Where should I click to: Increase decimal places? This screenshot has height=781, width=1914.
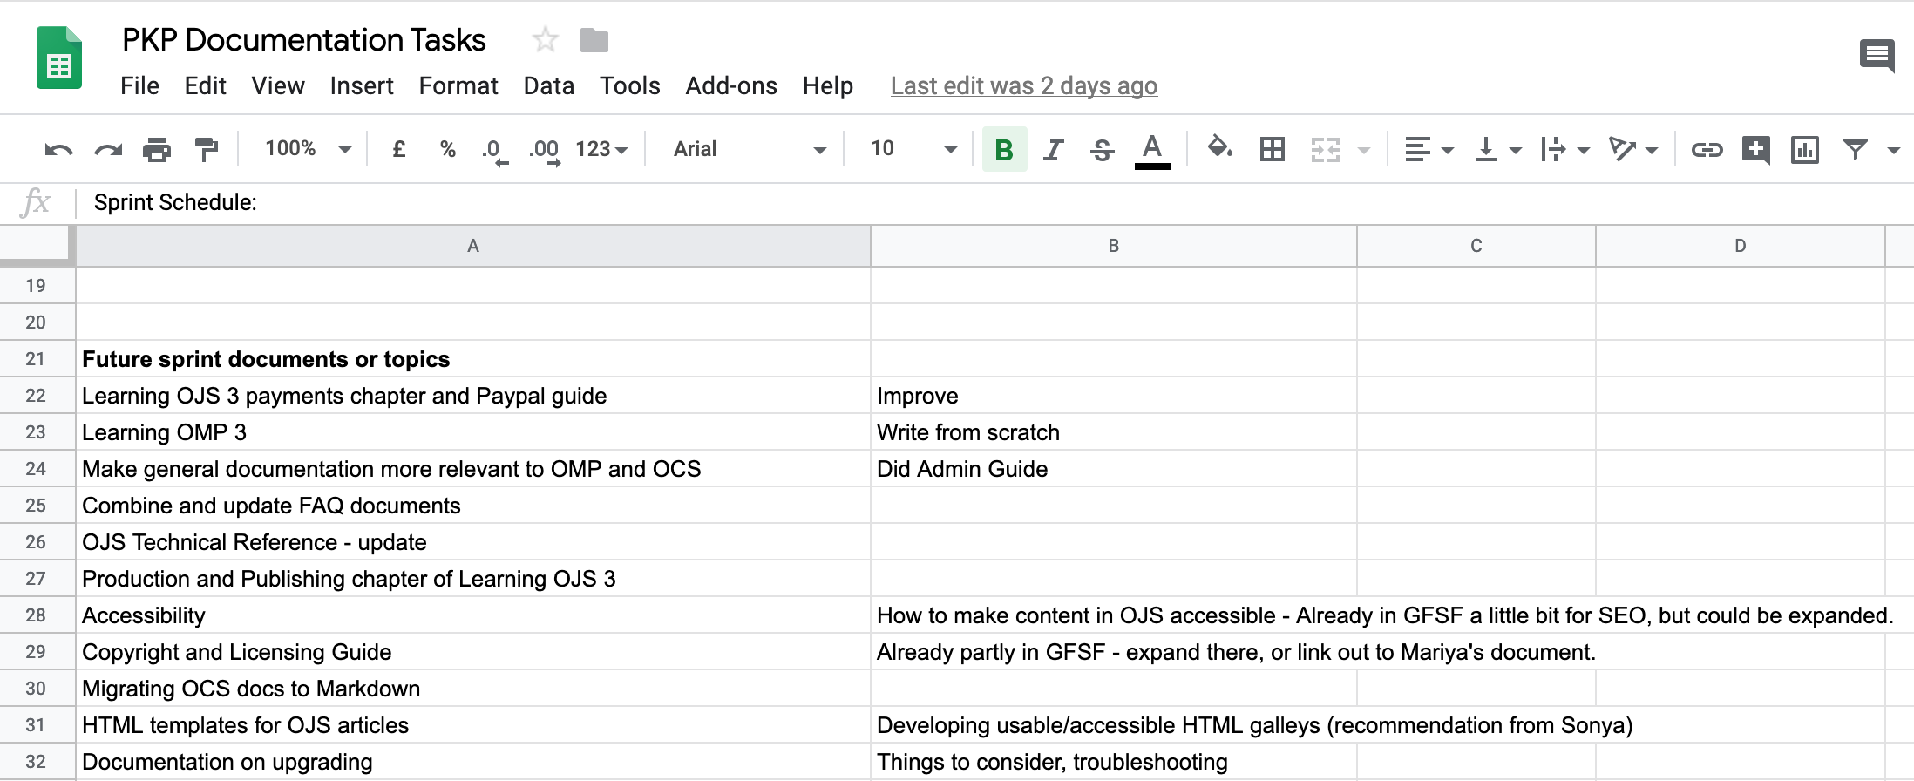click(x=545, y=151)
